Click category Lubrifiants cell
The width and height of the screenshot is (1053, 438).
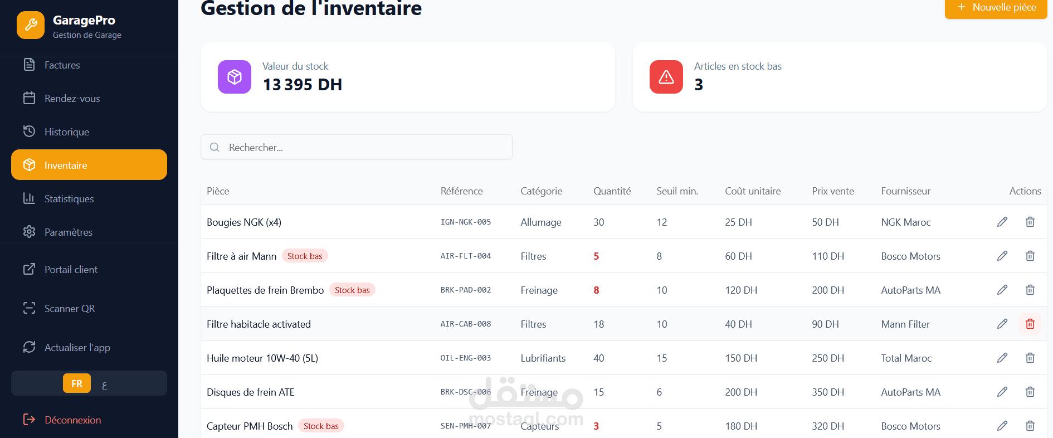tap(543, 358)
